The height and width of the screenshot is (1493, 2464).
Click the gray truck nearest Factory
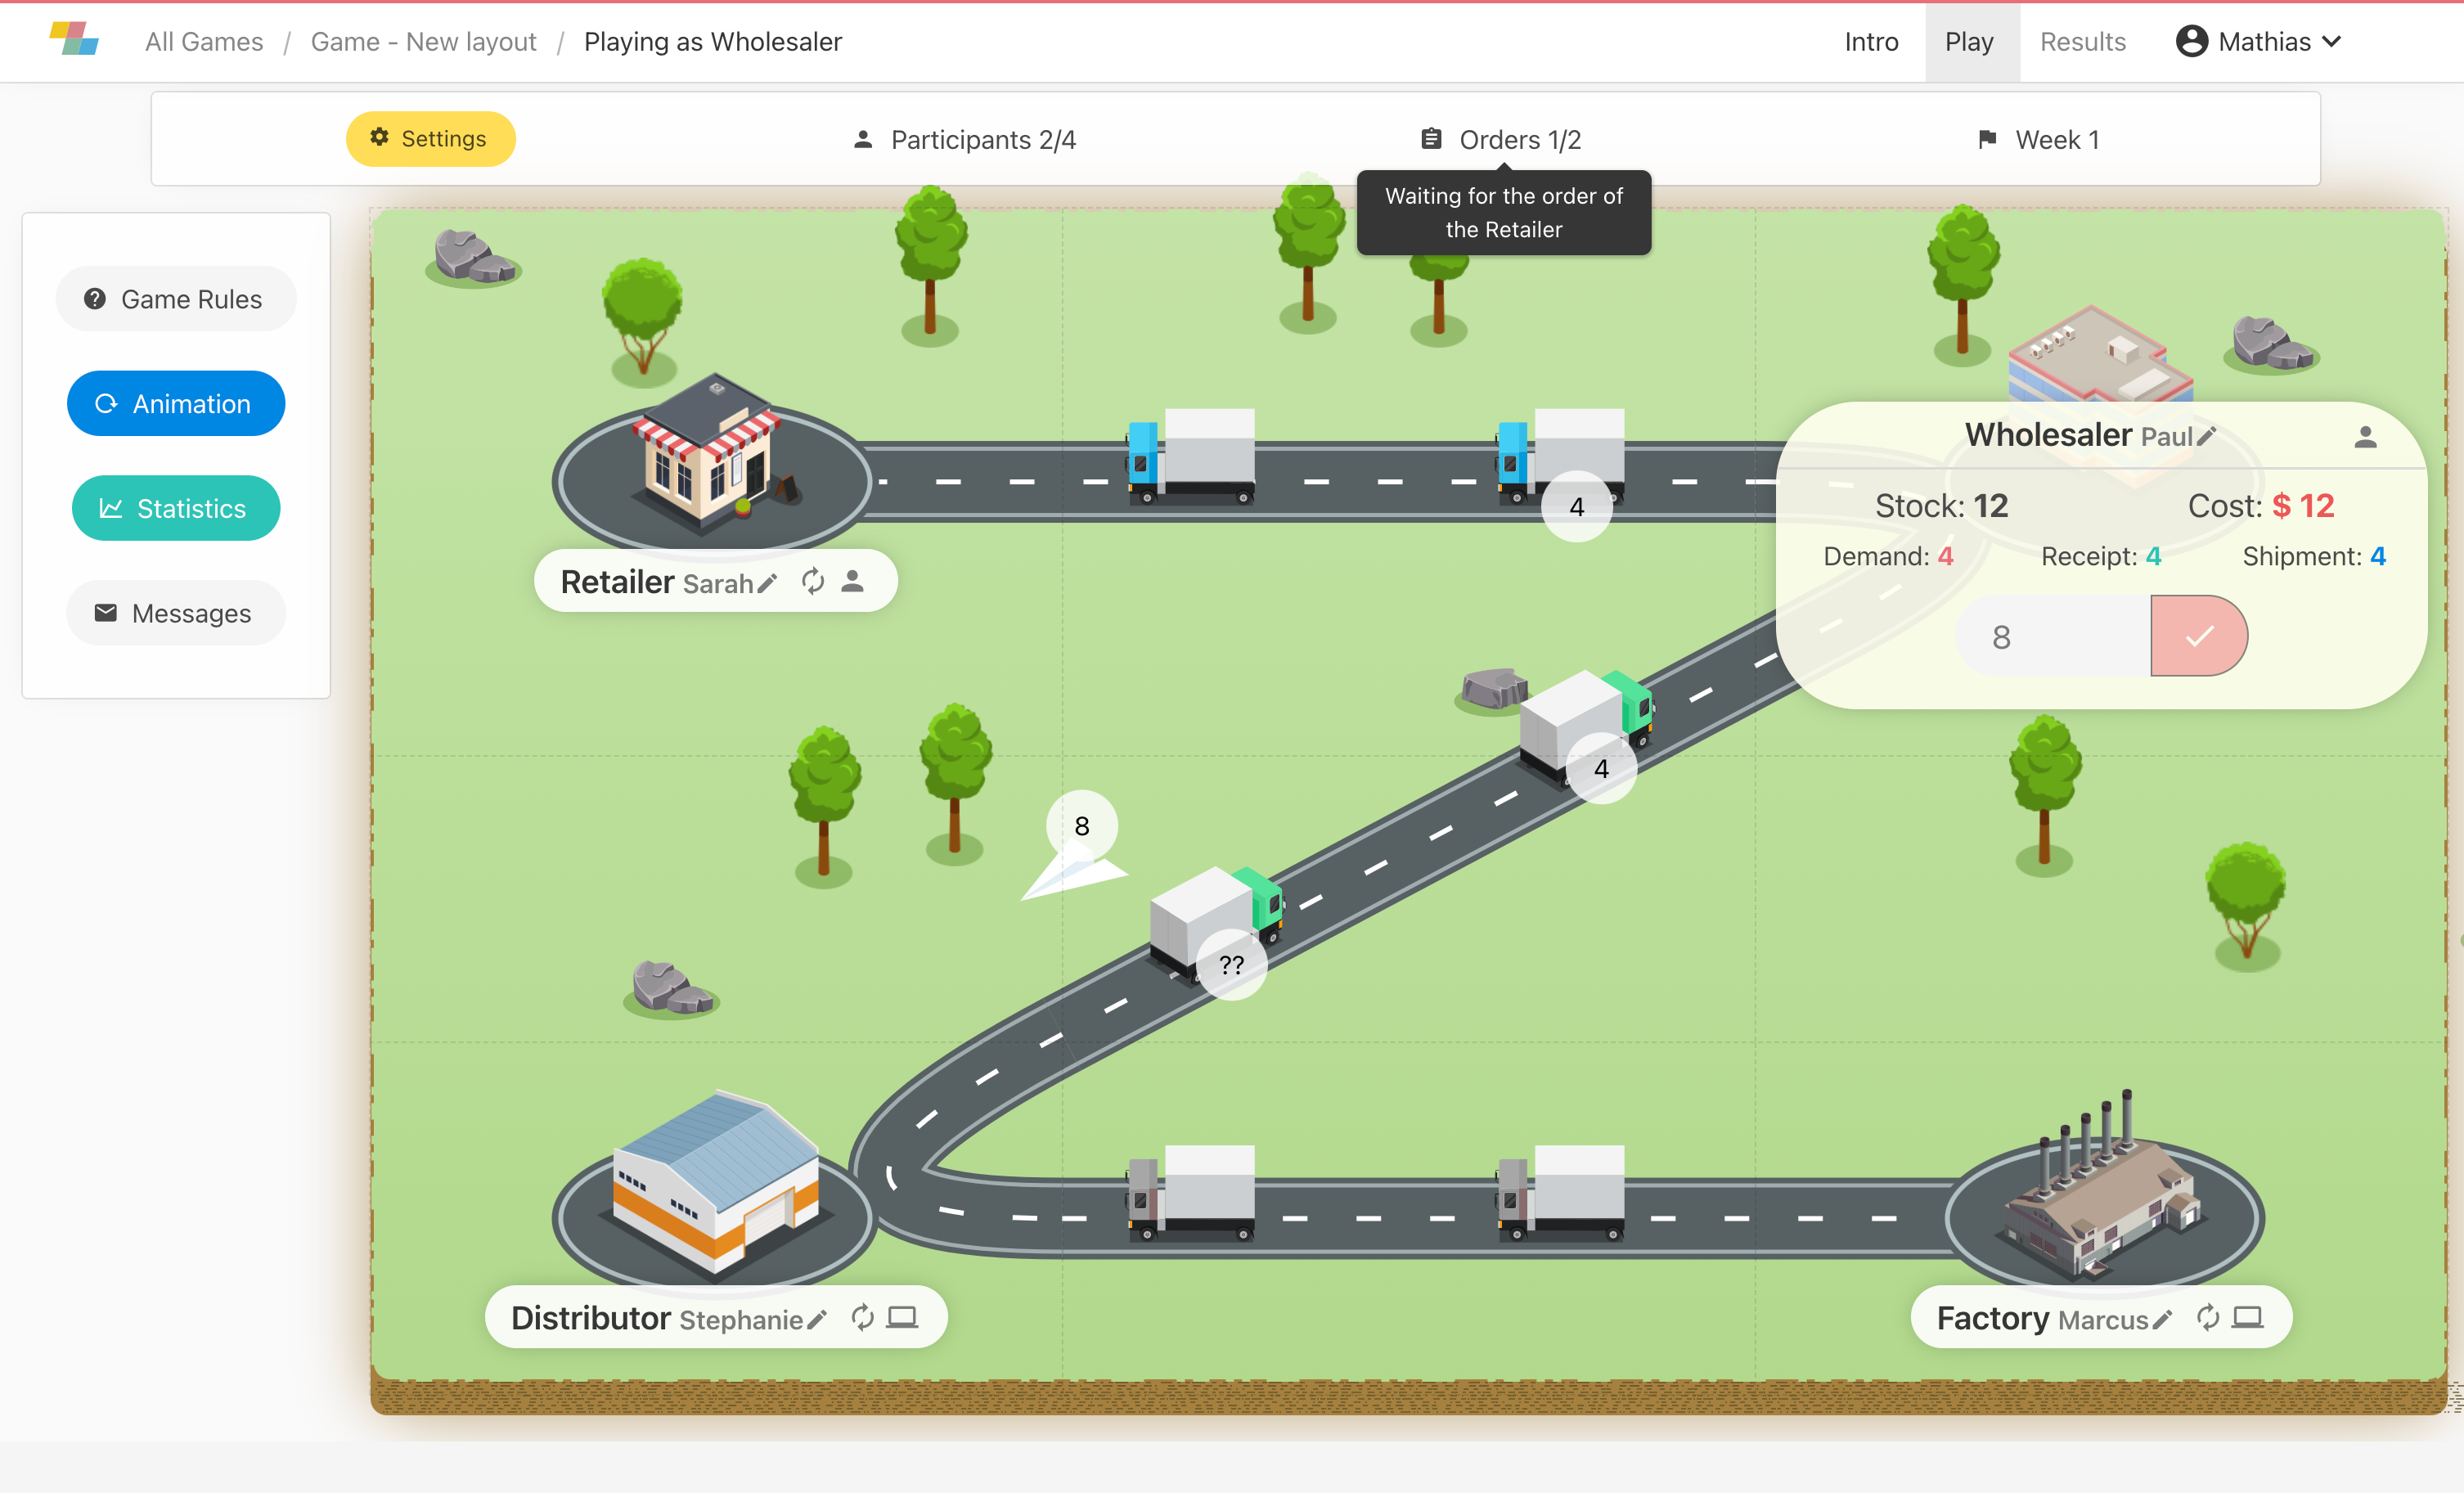coord(1561,1194)
